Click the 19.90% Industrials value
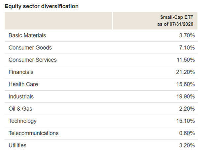 pyautogui.click(x=184, y=97)
